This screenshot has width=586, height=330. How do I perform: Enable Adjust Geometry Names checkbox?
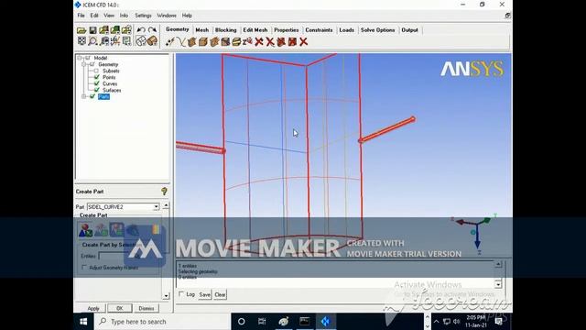(84, 267)
